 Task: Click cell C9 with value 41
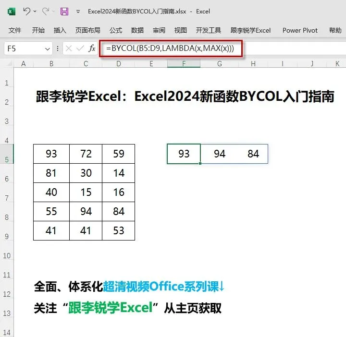click(x=86, y=230)
